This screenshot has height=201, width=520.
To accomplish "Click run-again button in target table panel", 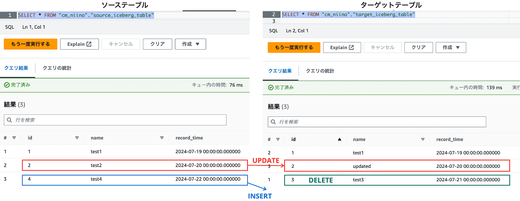I will (x=294, y=47).
